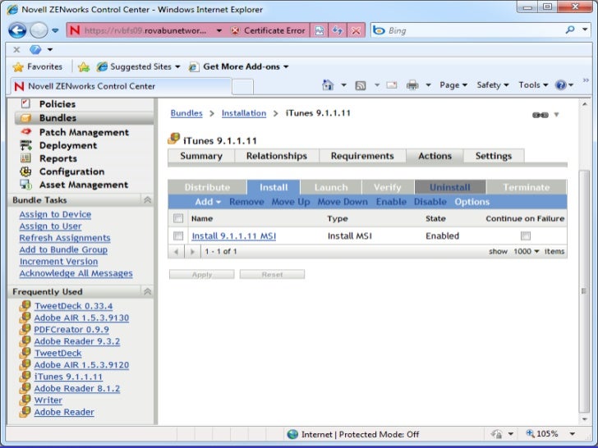The height and width of the screenshot is (448, 598).
Task: Collapse the Frequently Used panel
Action: (147, 291)
